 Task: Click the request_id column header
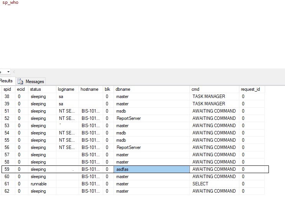250,89
